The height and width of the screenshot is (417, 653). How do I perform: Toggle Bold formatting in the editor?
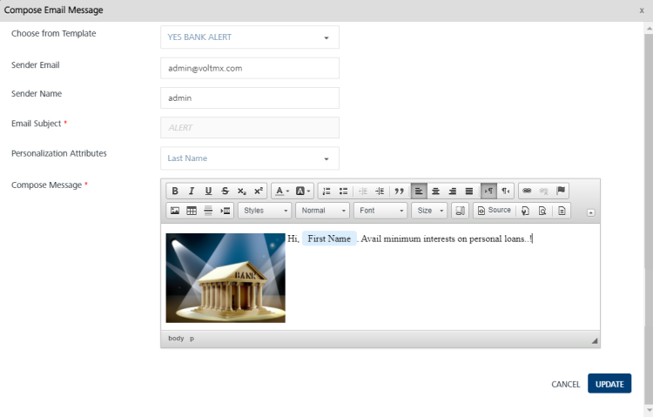[x=175, y=191]
